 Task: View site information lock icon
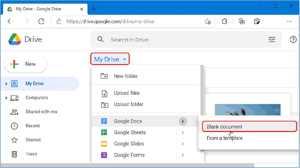(59, 21)
